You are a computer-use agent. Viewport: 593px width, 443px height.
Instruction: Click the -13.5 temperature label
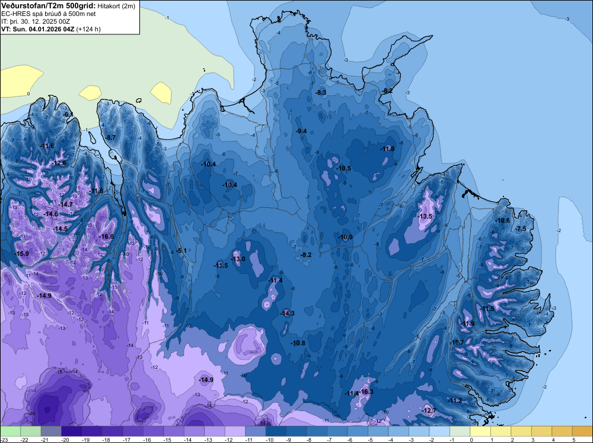[425, 216]
